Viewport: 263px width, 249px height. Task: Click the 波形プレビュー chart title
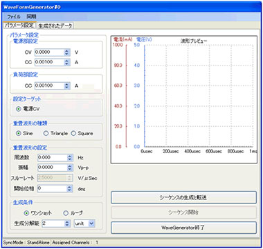194,41
